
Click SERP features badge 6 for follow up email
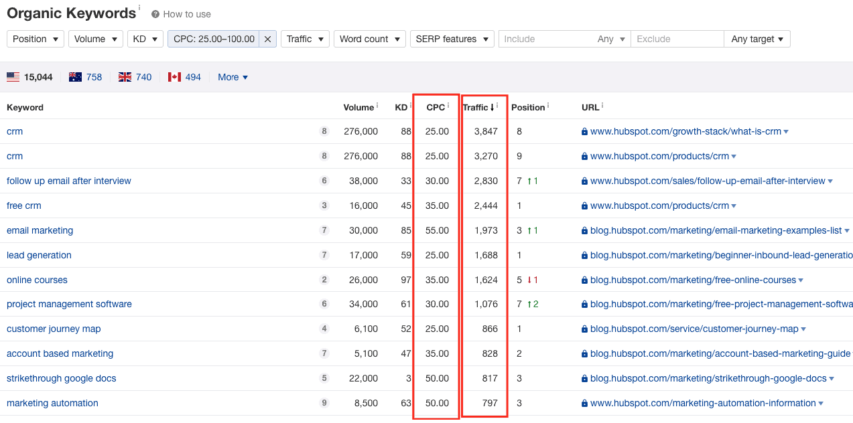point(324,181)
